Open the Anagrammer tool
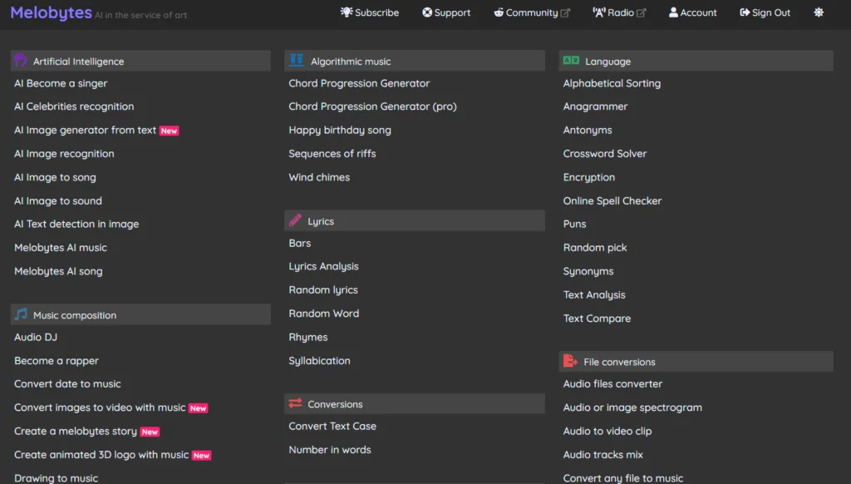 coord(595,106)
